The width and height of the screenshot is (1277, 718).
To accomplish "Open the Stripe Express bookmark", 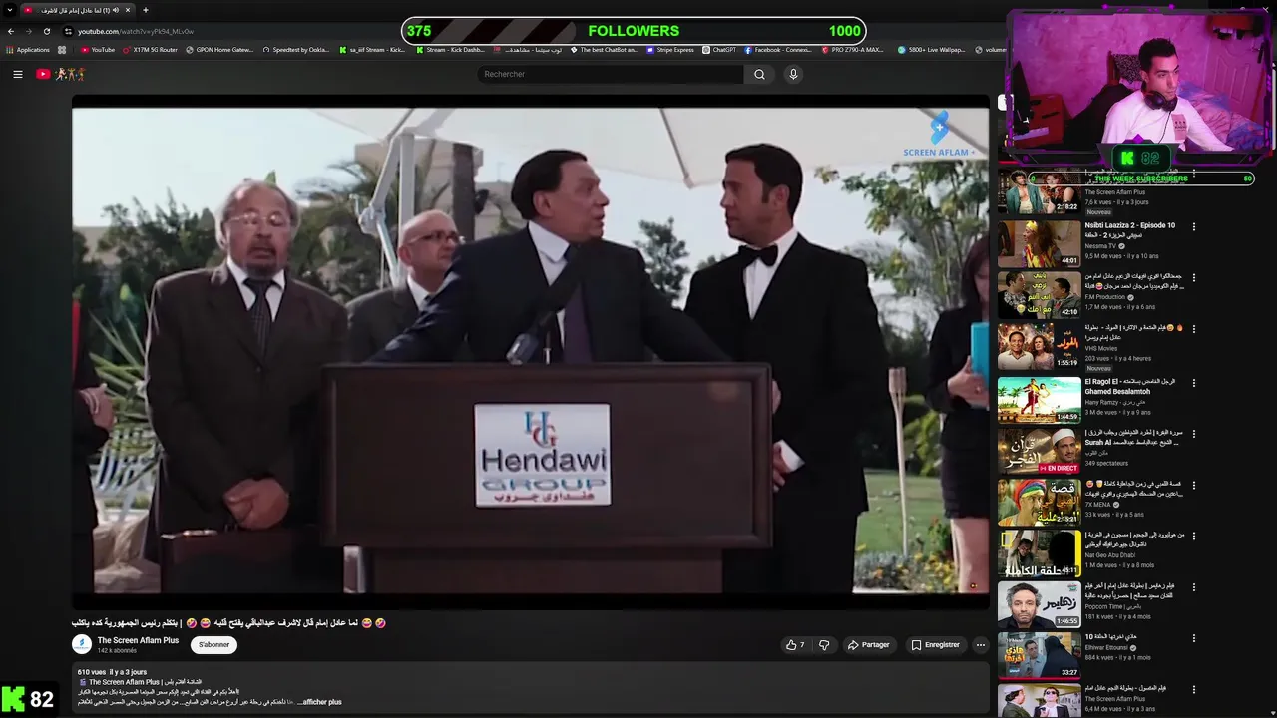I will coord(670,50).
